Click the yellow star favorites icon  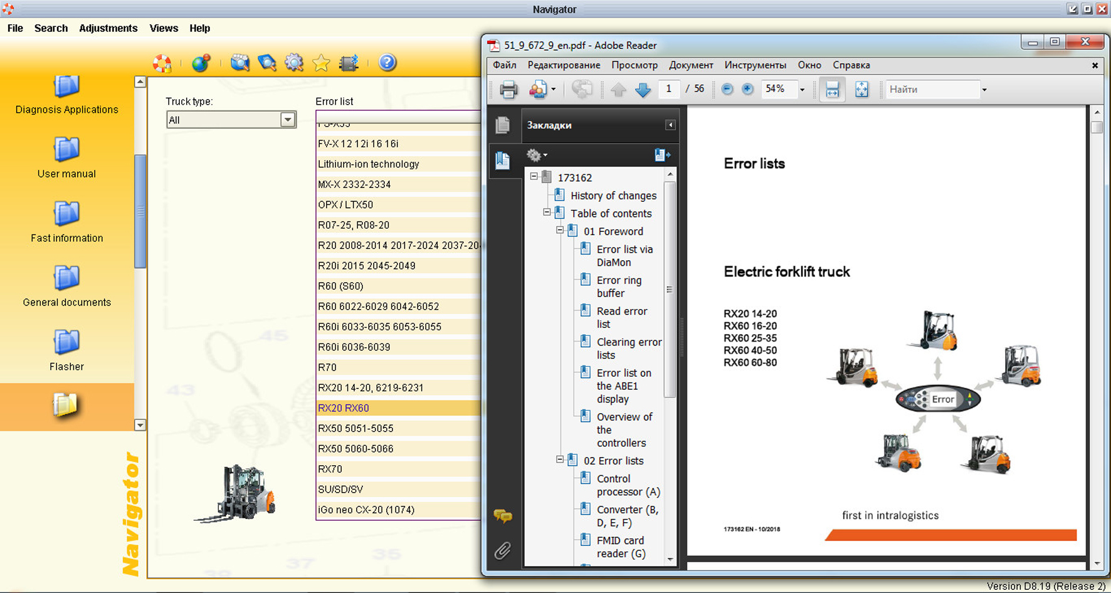[321, 63]
